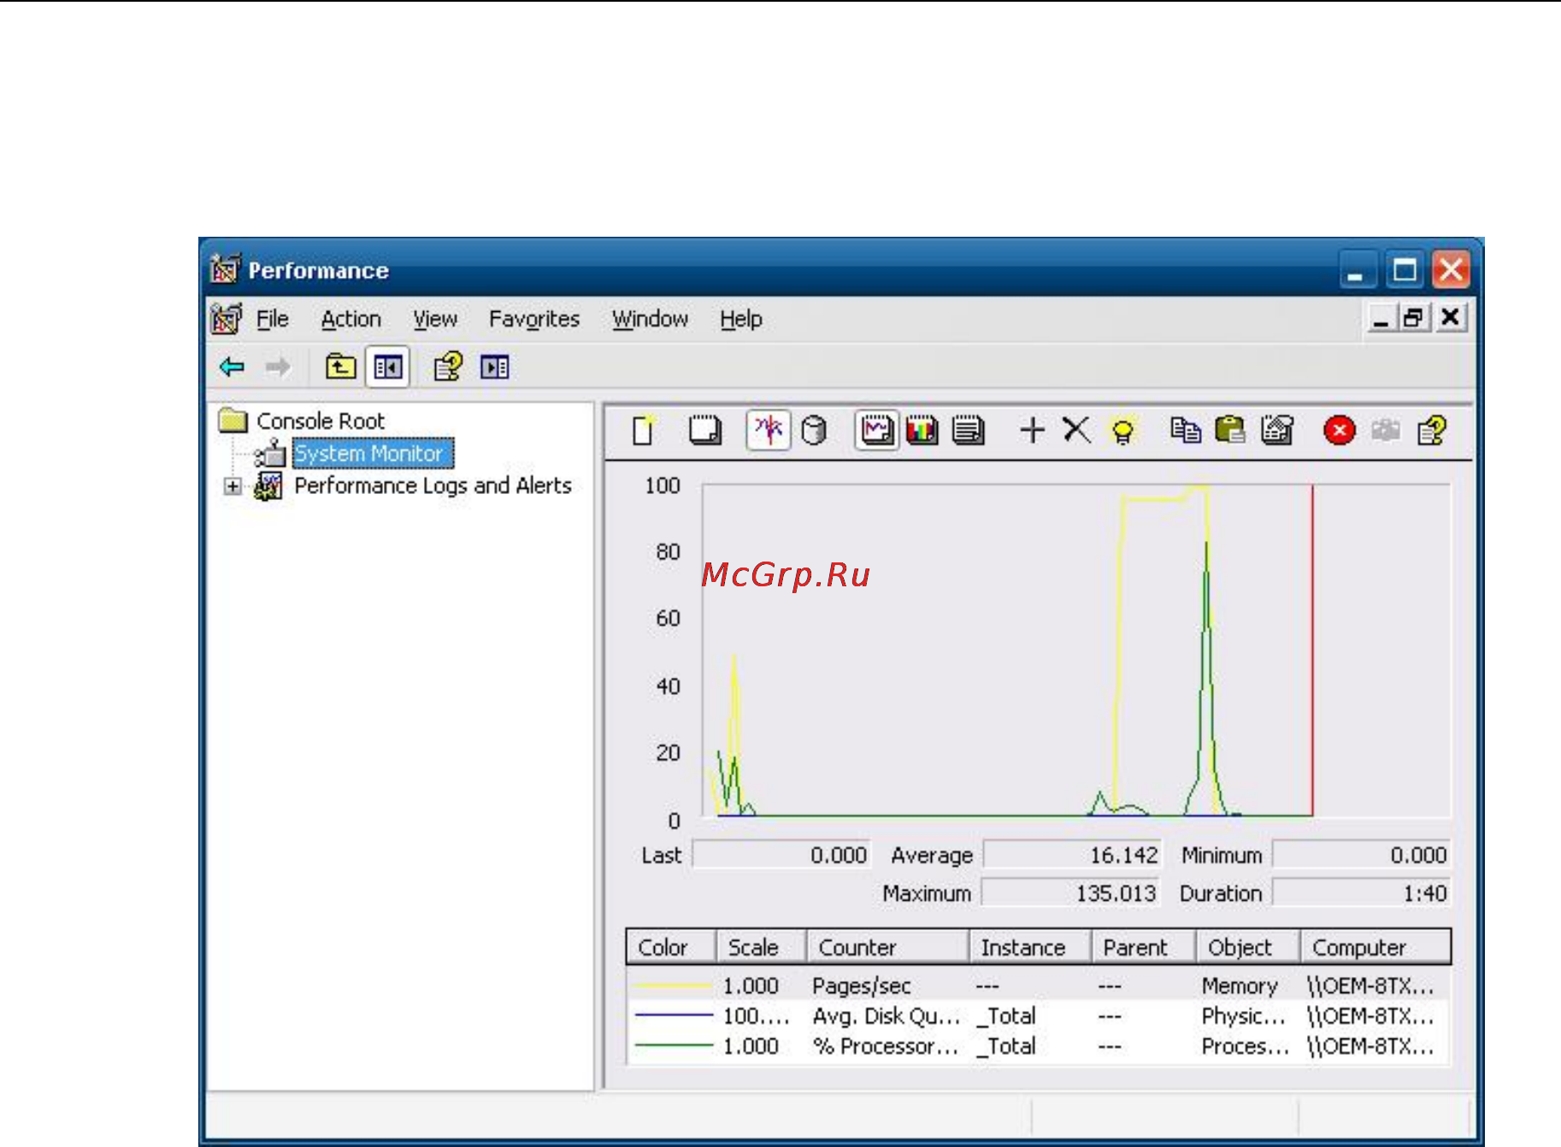Open the Action menu
The width and height of the screenshot is (1561, 1147).
pyautogui.click(x=351, y=319)
